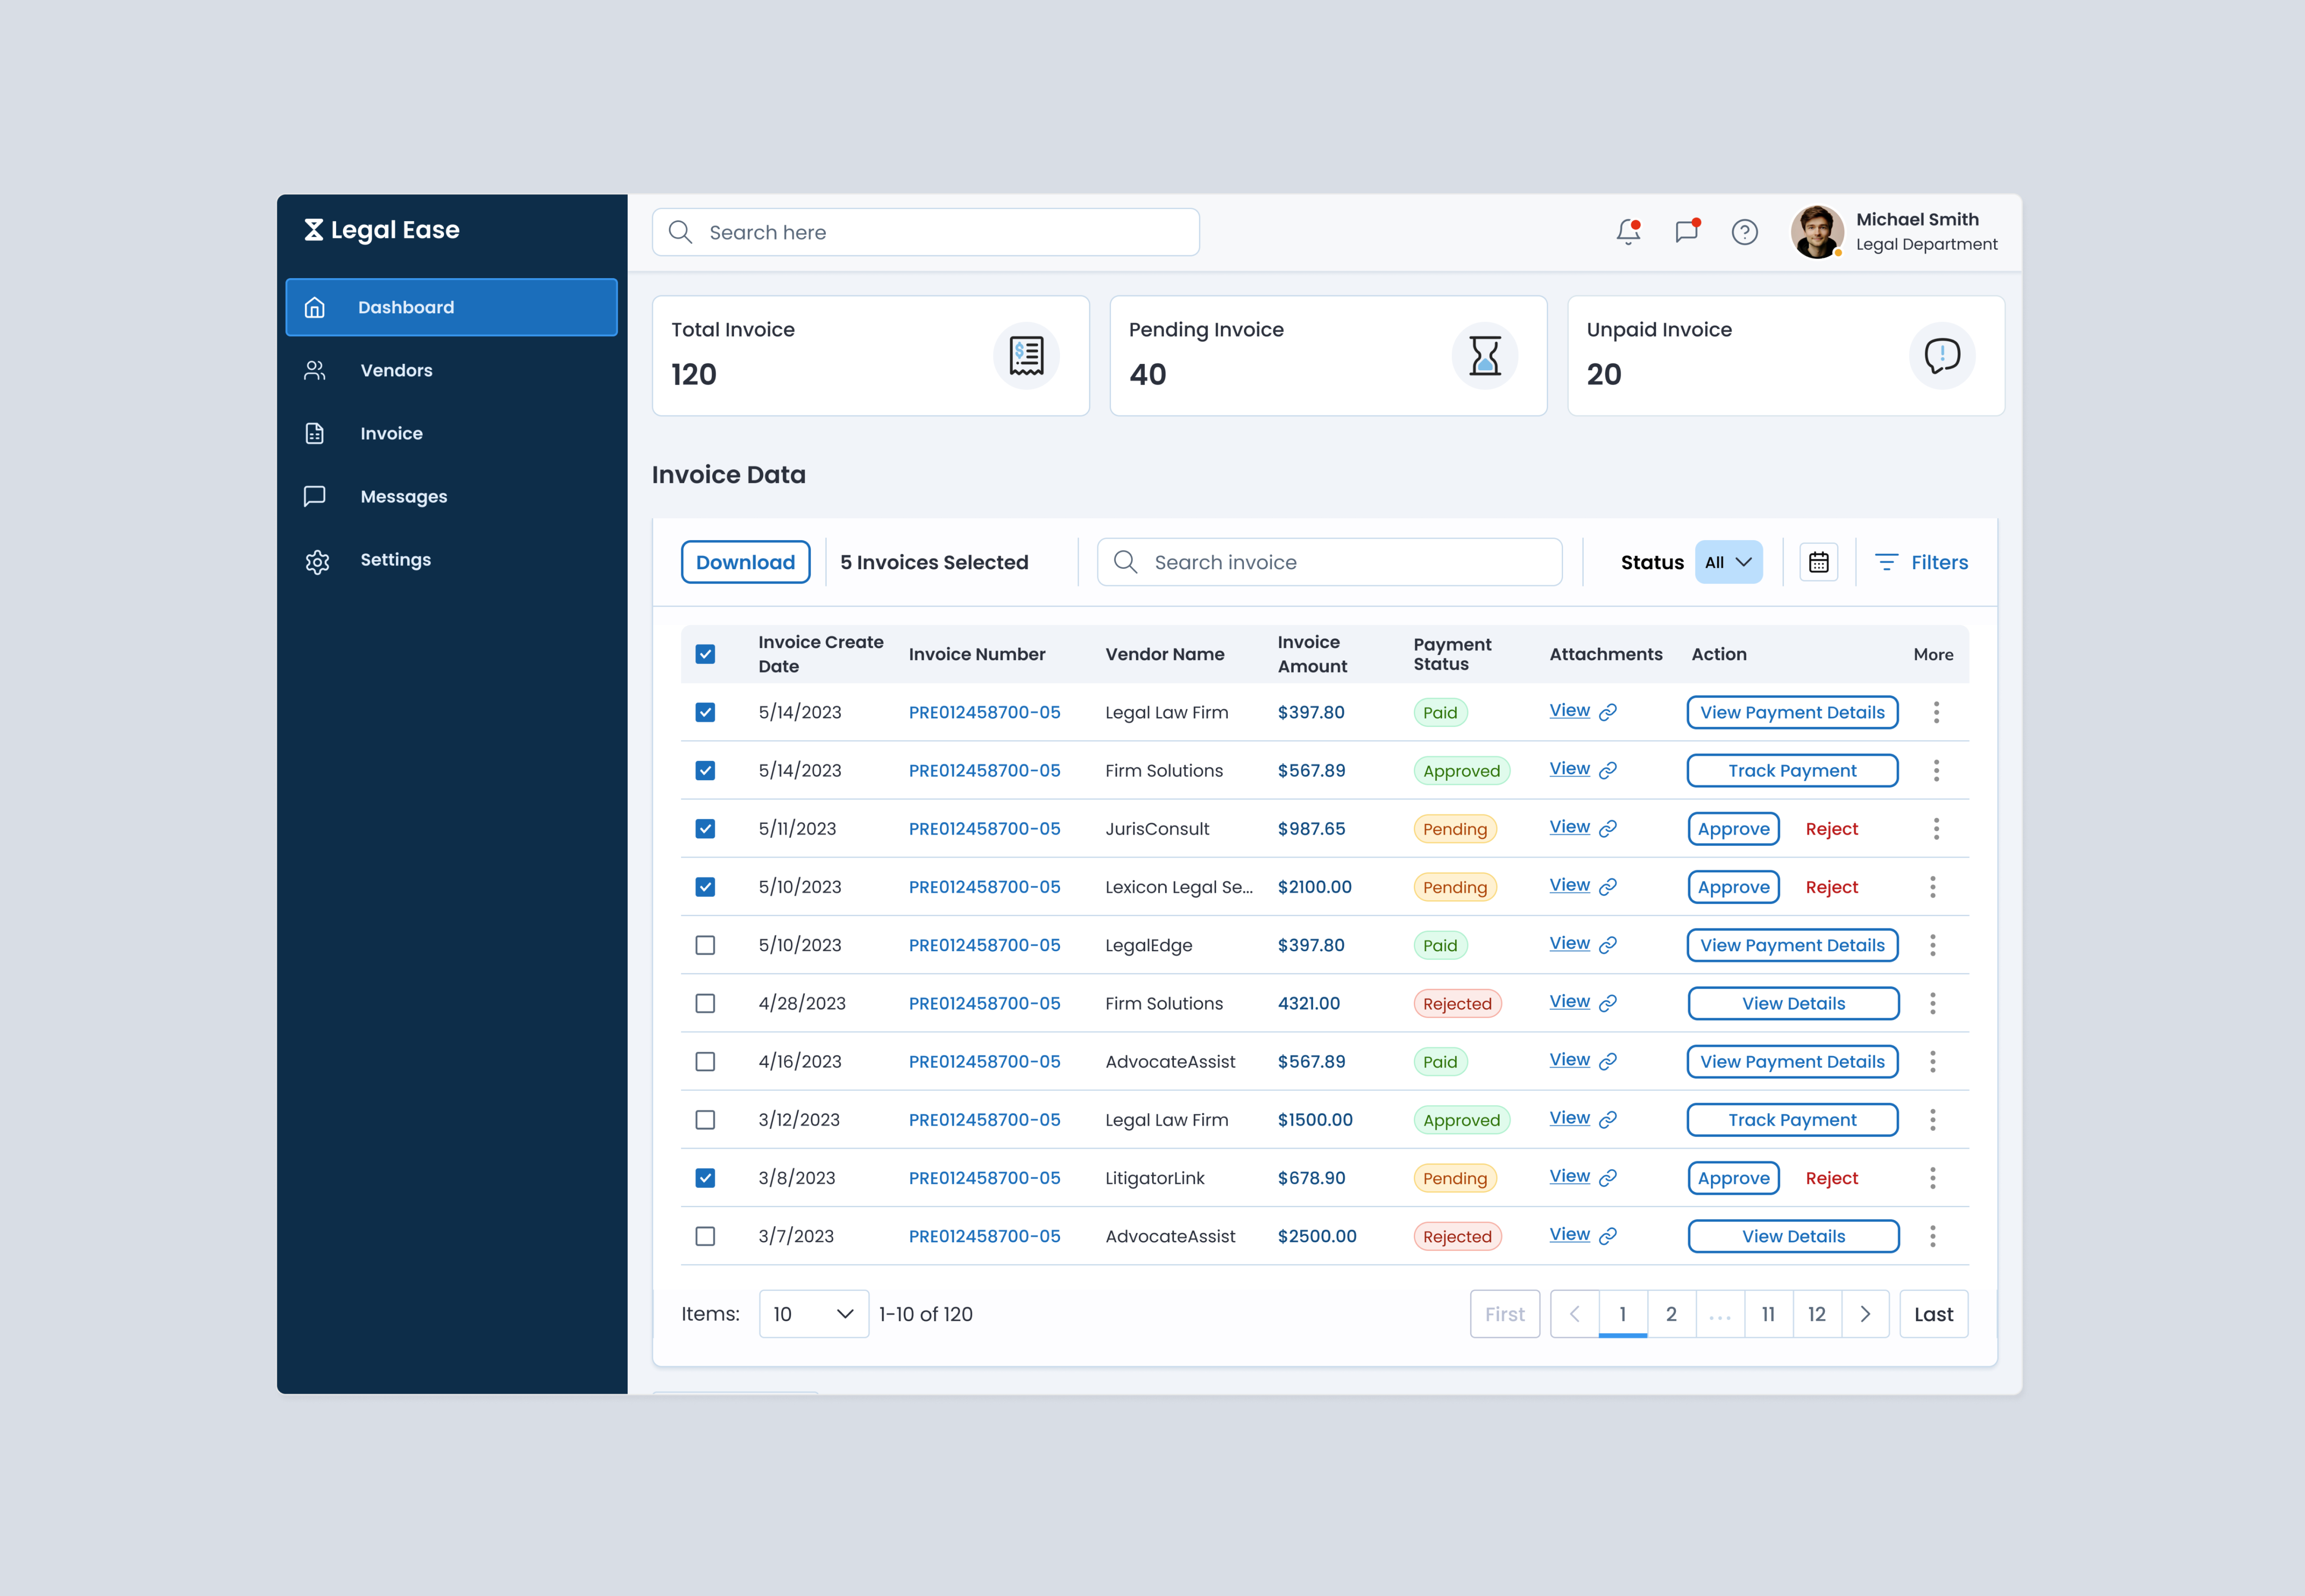The height and width of the screenshot is (1596, 2305).
Task: Check the checkbox for the LegalEdge invoice row
Action: tap(705, 944)
